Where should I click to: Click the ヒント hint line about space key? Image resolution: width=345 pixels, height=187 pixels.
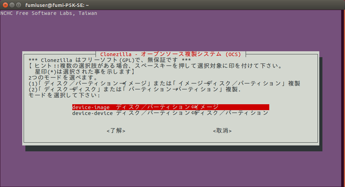tap(155, 66)
